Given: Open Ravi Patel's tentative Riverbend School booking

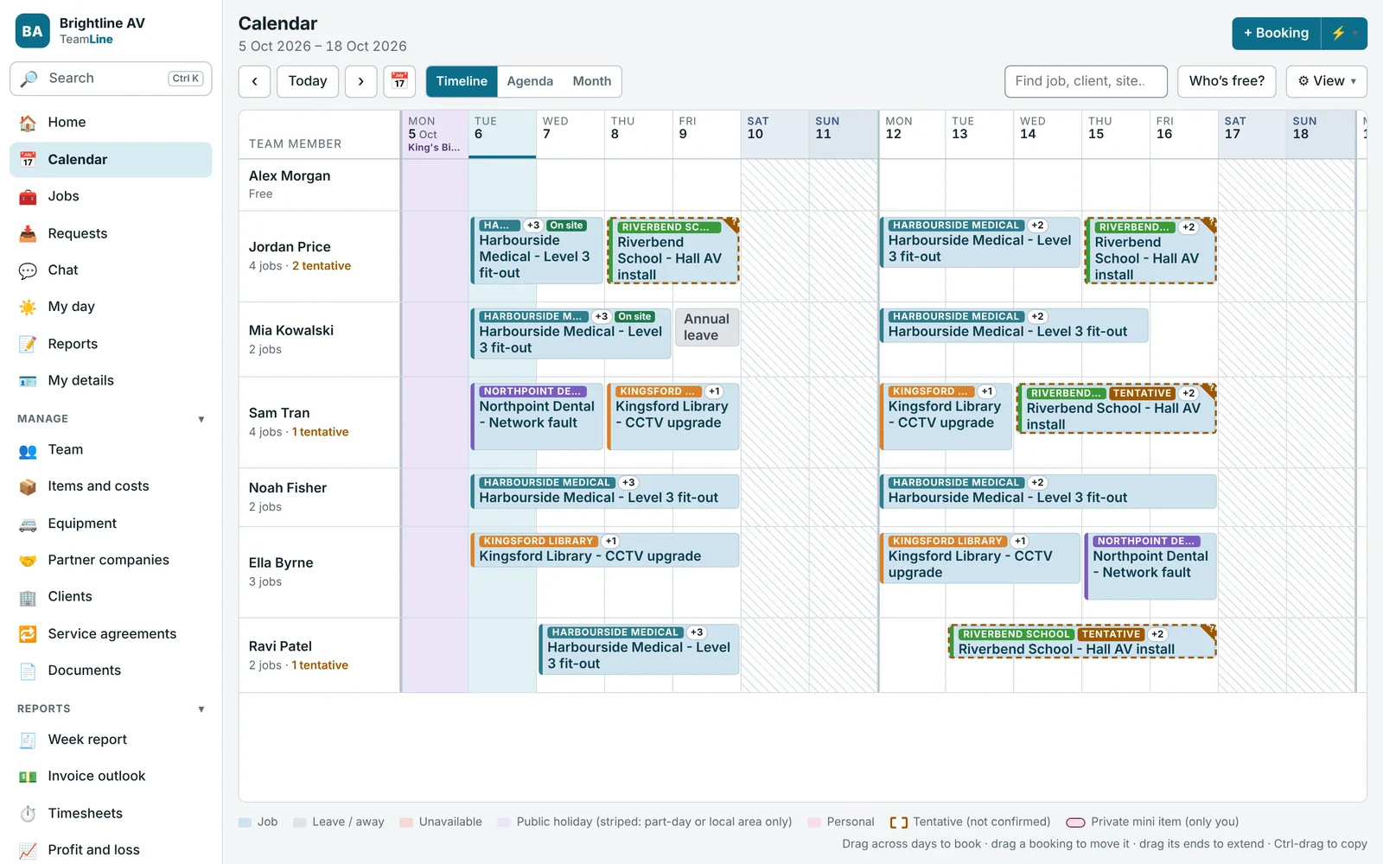Looking at the screenshot, I should 1082,641.
